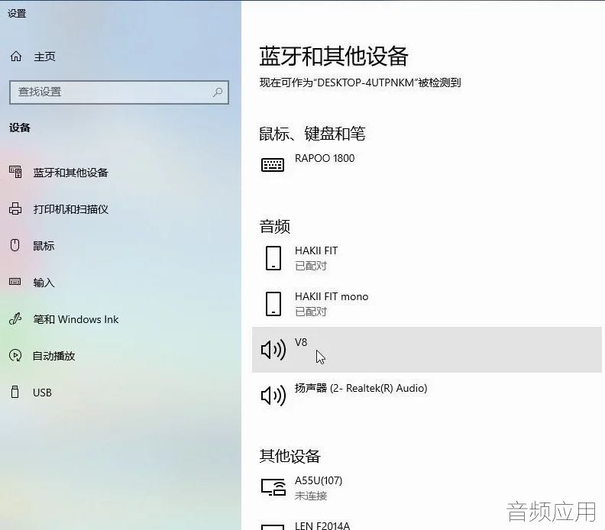Click the RAPOO 1800 keyboard icon
The image size is (605, 530).
point(273,165)
